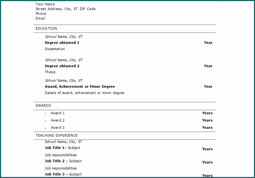Viewport: 255px width, 178px height.
Task: Click the "Dissertation" line
Action: coord(55,49)
